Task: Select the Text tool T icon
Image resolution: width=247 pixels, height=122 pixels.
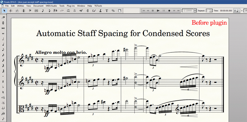Action: pos(107,10)
